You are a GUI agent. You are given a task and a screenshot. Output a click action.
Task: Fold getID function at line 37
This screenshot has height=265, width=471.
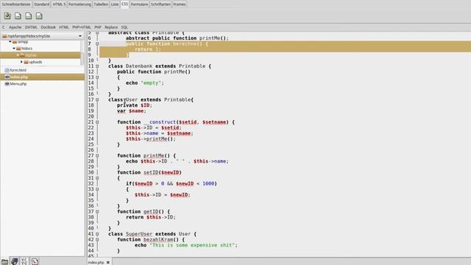click(x=97, y=211)
